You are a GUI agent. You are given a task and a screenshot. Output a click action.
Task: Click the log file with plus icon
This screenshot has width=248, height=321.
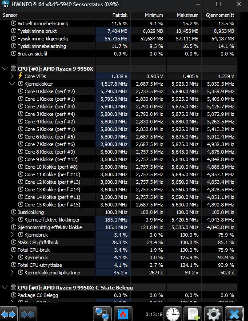[193, 314]
